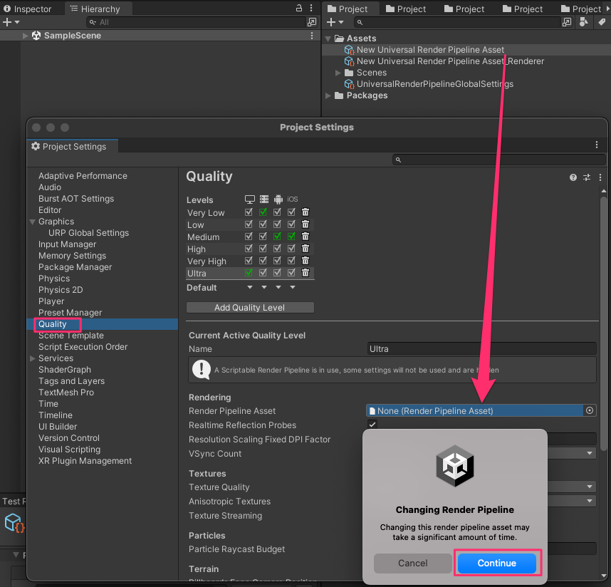Open the Quality panel kebab menu icon
The height and width of the screenshot is (587, 611).
600,177
